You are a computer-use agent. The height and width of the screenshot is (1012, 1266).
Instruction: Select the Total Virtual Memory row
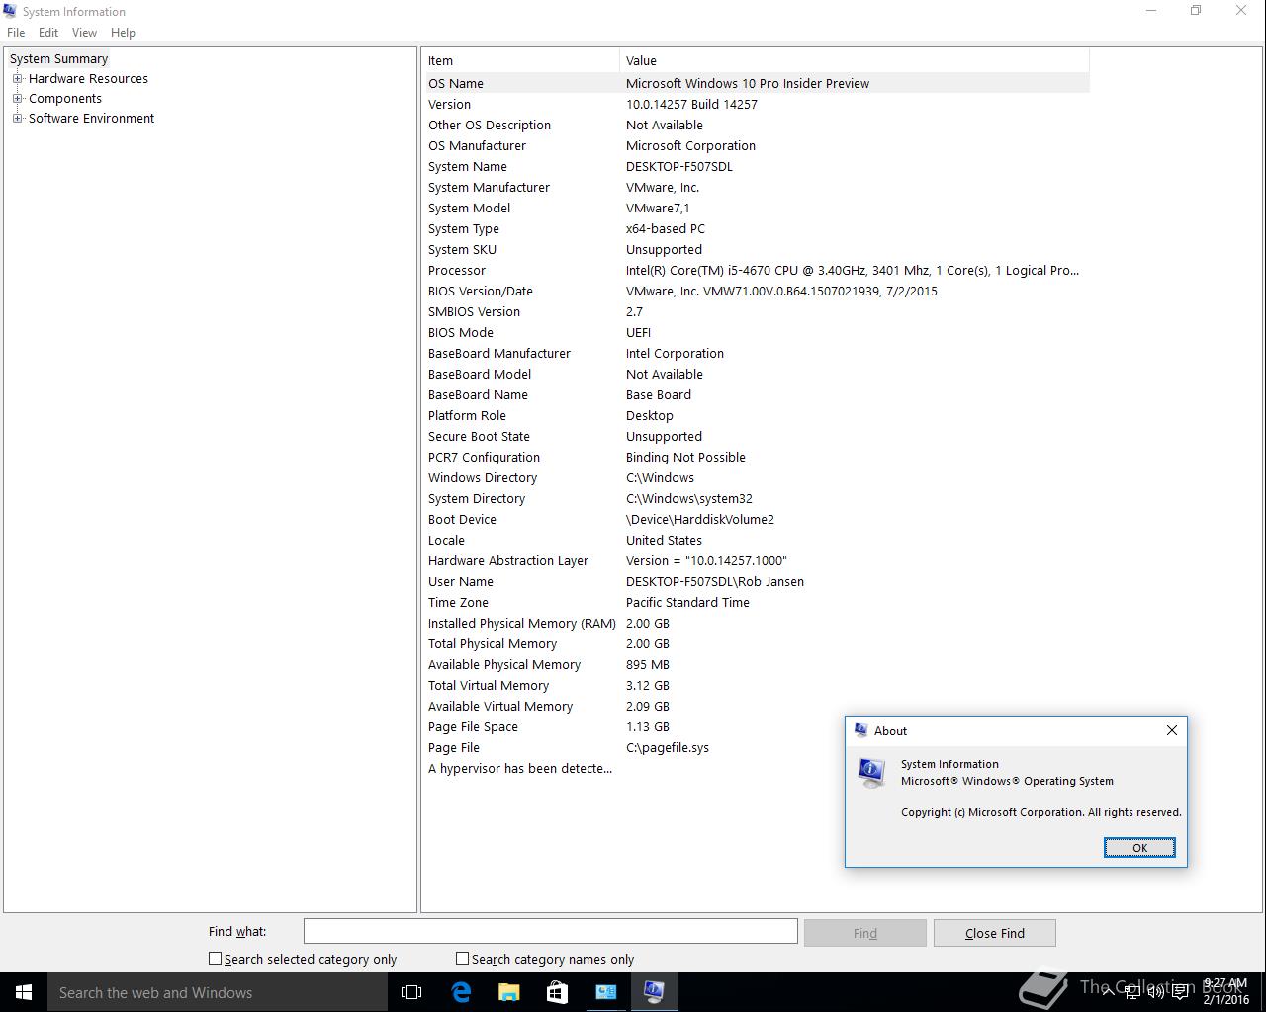click(758, 685)
